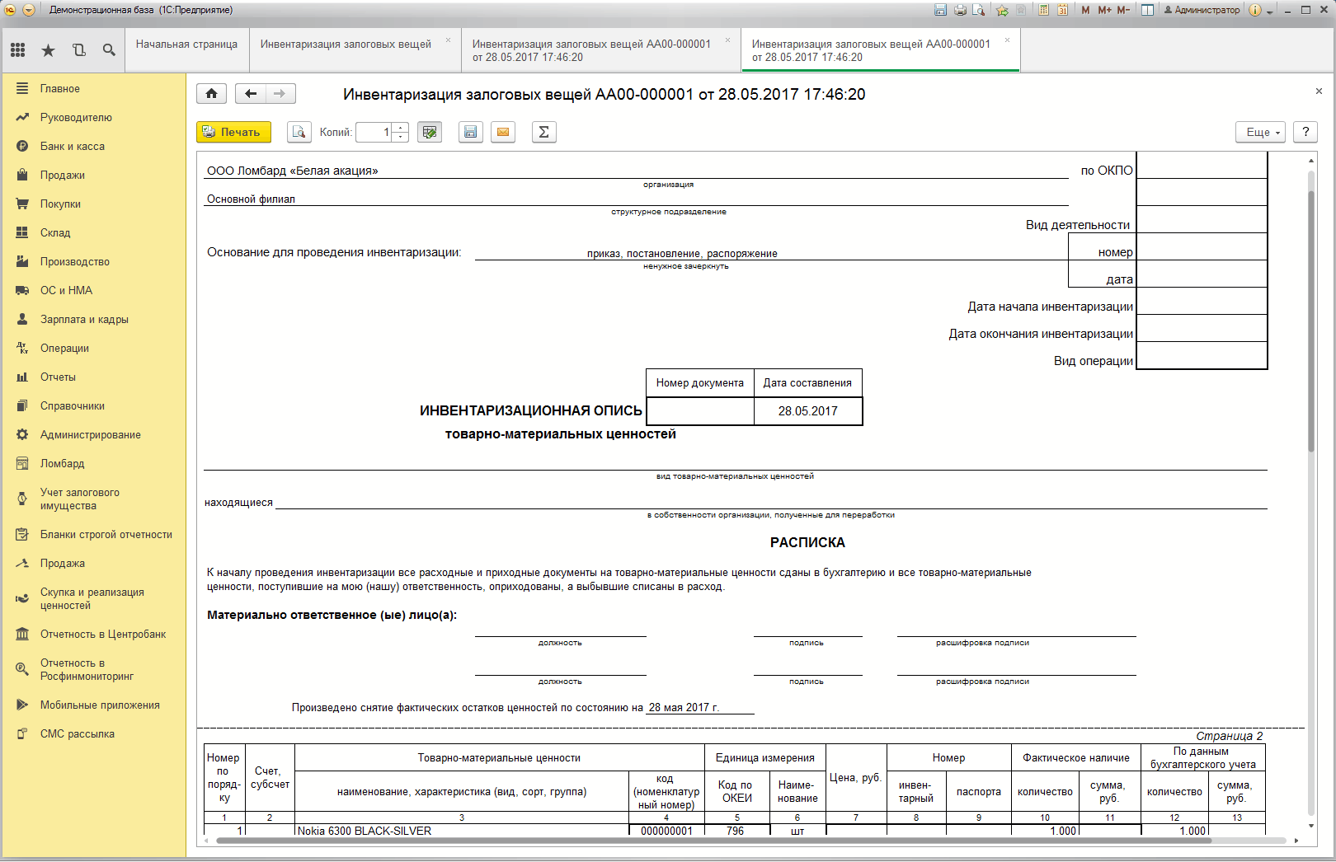This screenshot has width=1336, height=862.
Task: Open Отчетность в Центробанк section
Action: point(93,634)
